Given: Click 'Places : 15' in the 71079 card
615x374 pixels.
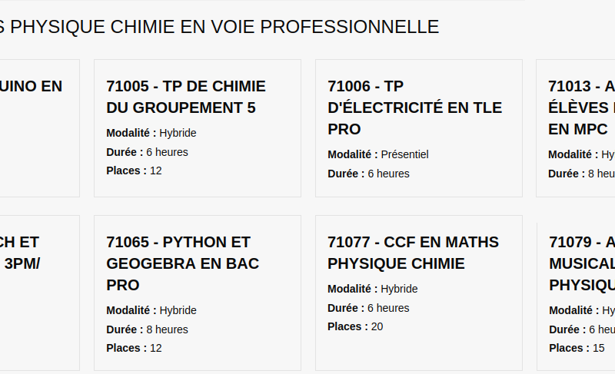Looking at the screenshot, I should (577, 348).
